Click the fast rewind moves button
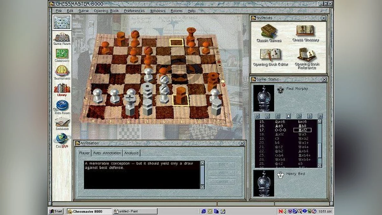The image size is (382, 215). 268,116
